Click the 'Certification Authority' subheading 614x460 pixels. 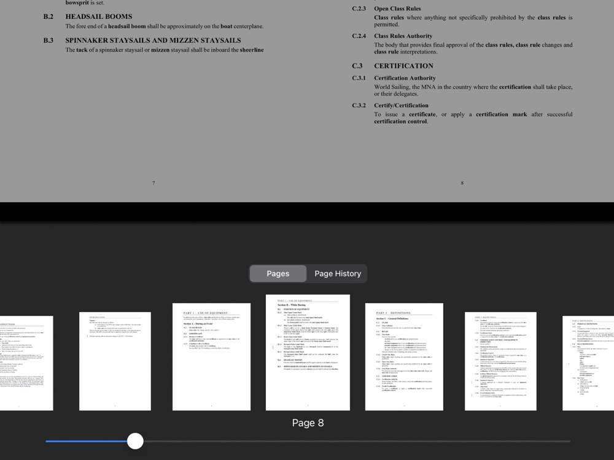pos(405,78)
